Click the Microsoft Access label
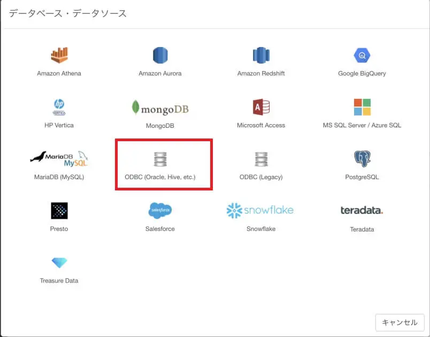Viewport: 430px width, 337px height. [x=261, y=125]
